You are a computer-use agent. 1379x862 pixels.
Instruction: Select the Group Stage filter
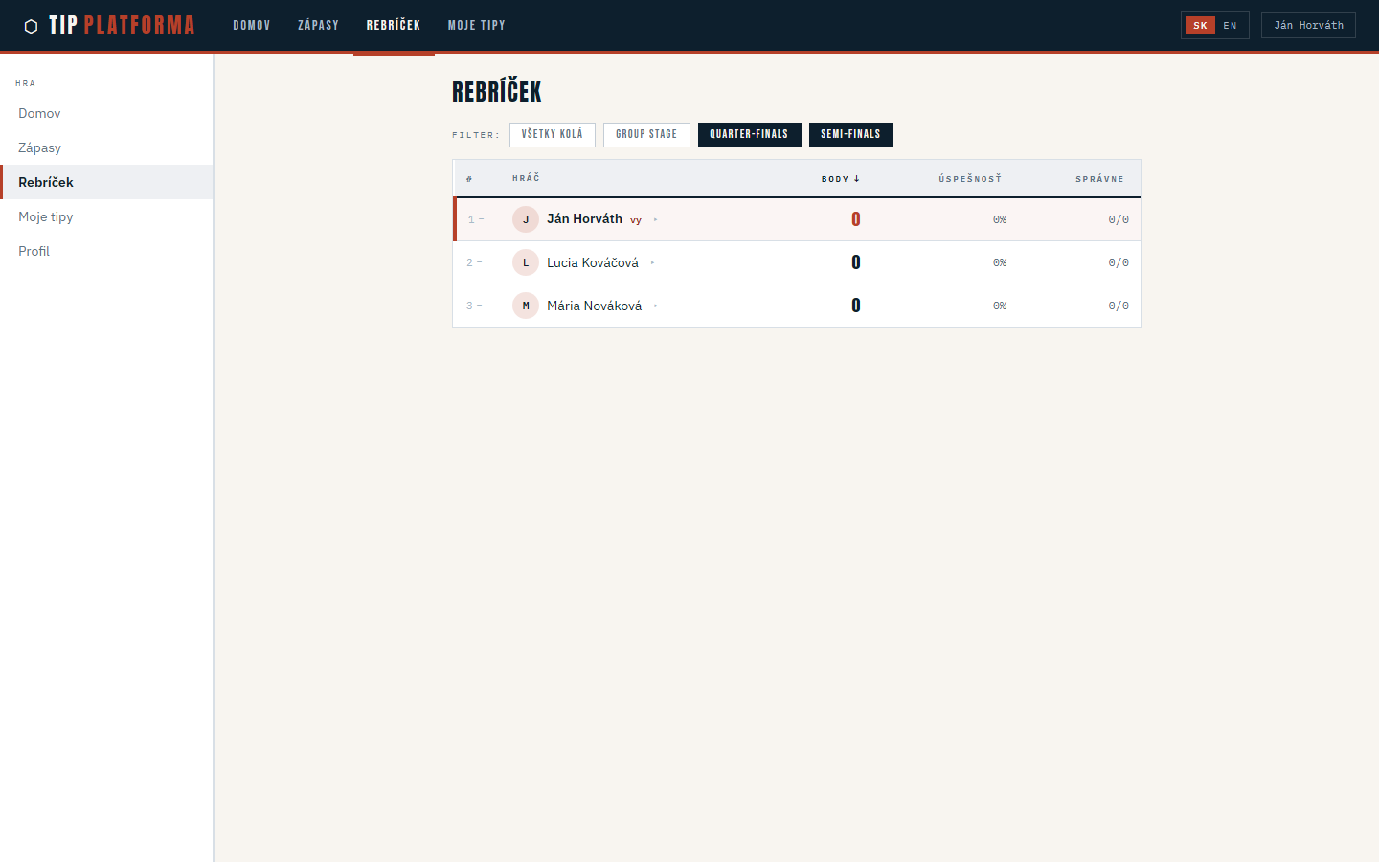tap(646, 135)
